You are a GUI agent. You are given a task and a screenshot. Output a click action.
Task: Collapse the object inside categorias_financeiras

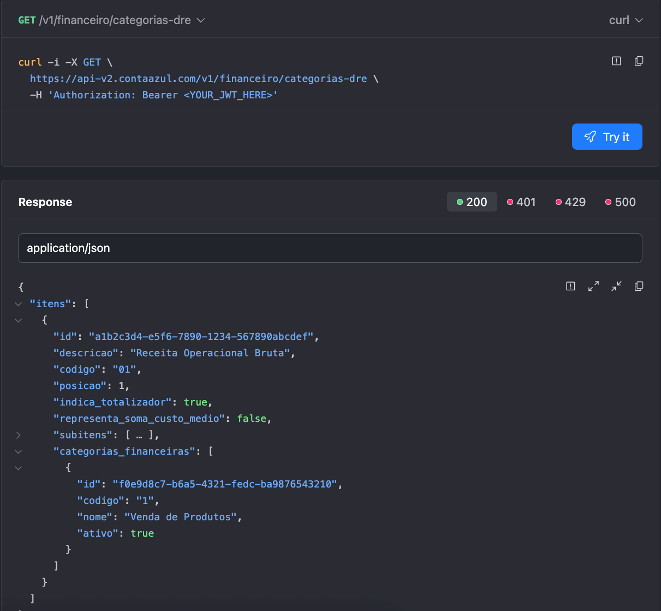click(19, 468)
